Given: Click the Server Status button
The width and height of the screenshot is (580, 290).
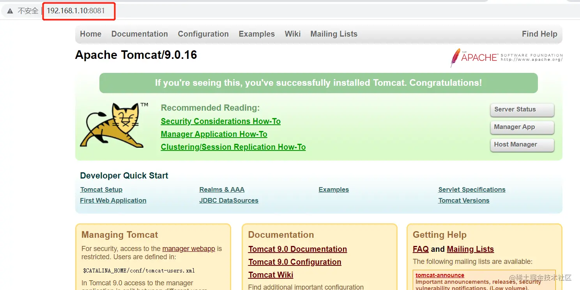Looking at the screenshot, I should [522, 110].
